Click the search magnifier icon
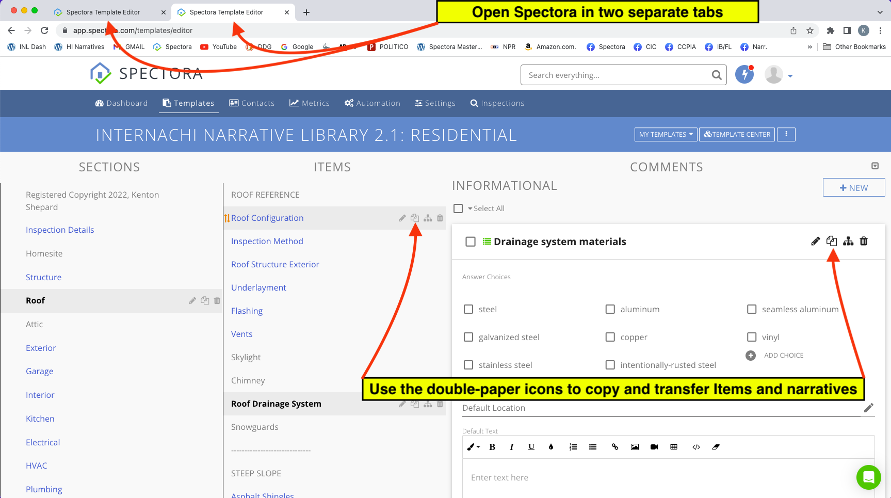The height and width of the screenshot is (498, 891). pyautogui.click(x=716, y=75)
